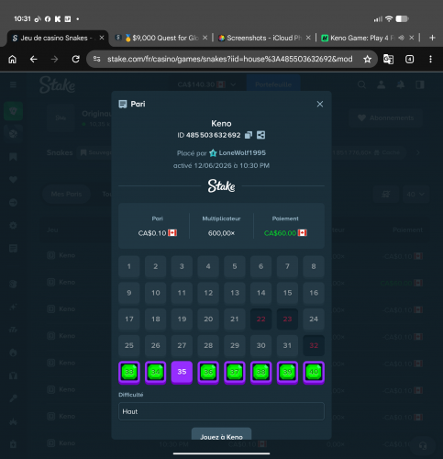
Task: Close the Jeu de casino Snakes tab
Action: click(102, 38)
